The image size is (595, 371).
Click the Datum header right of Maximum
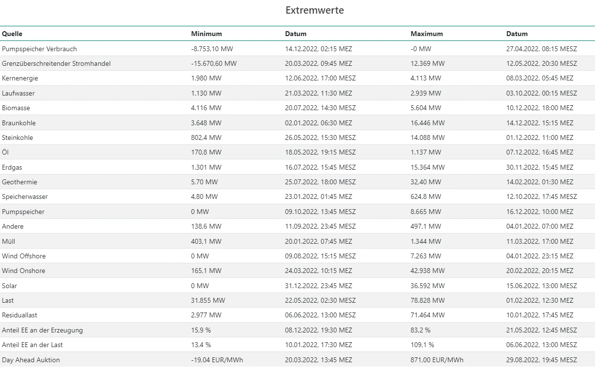pyautogui.click(x=517, y=34)
